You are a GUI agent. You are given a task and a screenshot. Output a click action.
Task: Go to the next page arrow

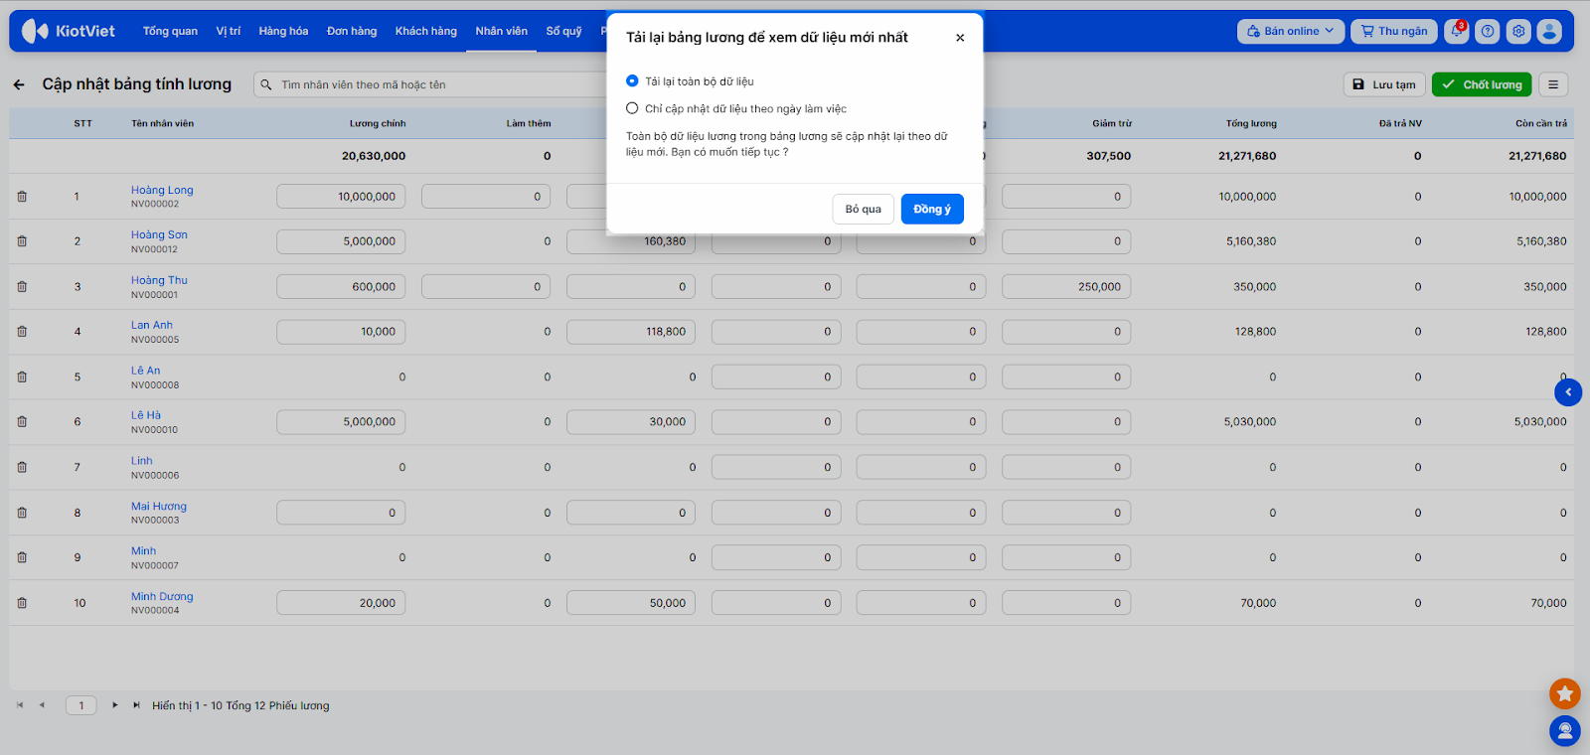pyautogui.click(x=115, y=705)
